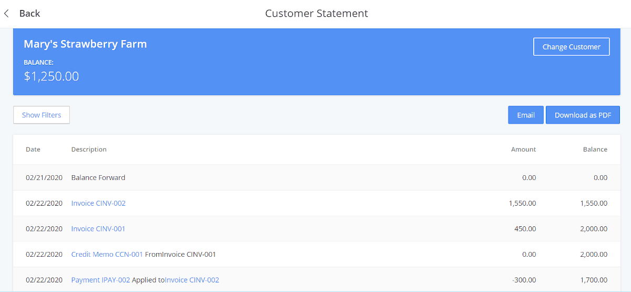631x292 pixels.
Task: Click the Balance column header
Action: [595, 149]
